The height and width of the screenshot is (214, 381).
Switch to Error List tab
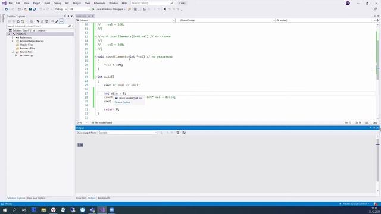[81, 198]
